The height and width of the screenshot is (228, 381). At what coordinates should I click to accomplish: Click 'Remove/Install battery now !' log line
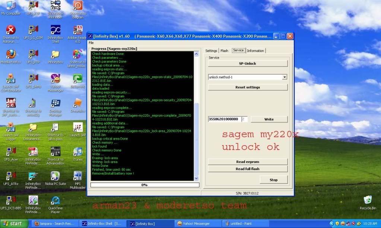point(113,173)
